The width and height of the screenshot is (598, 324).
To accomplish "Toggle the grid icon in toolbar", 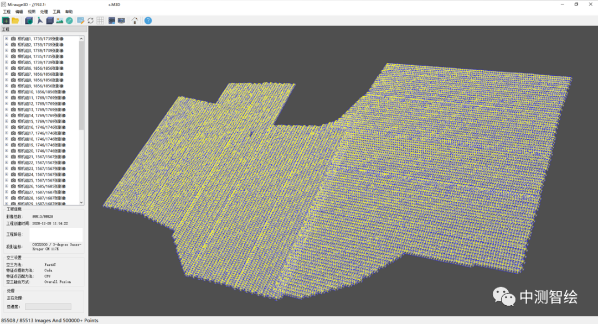I will [x=100, y=20].
